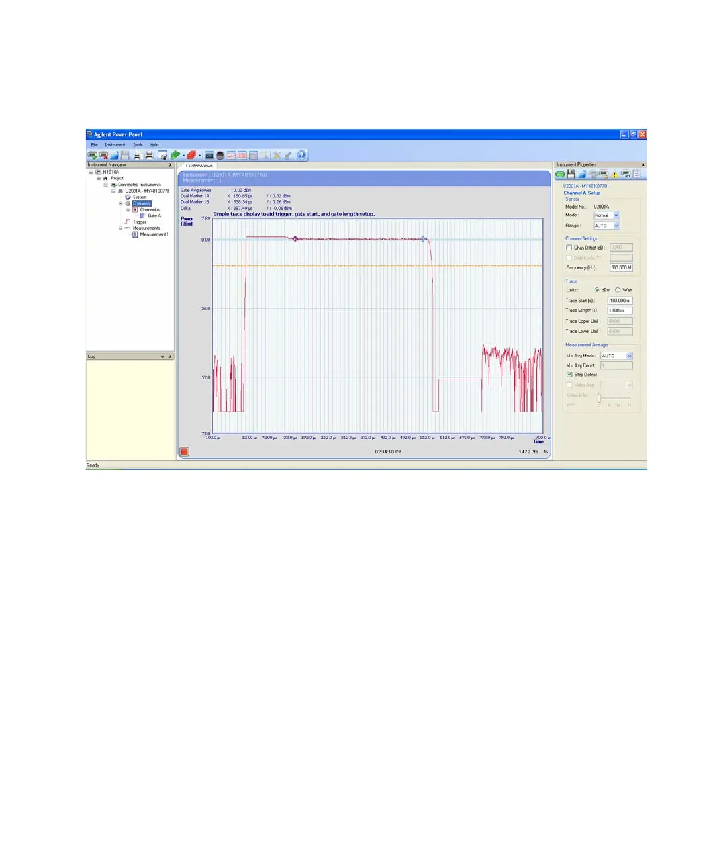Click the Frequency (Hz) input field
Image resolution: width=715 pixels, height=858 pixels.
click(621, 267)
